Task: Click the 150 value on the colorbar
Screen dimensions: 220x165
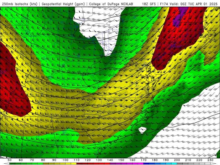Action: pos(121,160)
